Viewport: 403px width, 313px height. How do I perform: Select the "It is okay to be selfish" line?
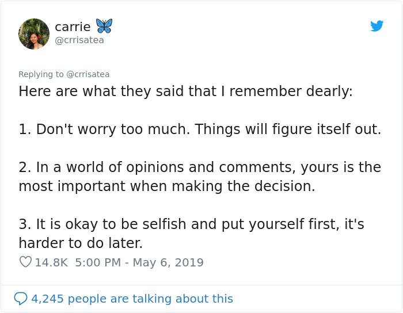pos(191,224)
